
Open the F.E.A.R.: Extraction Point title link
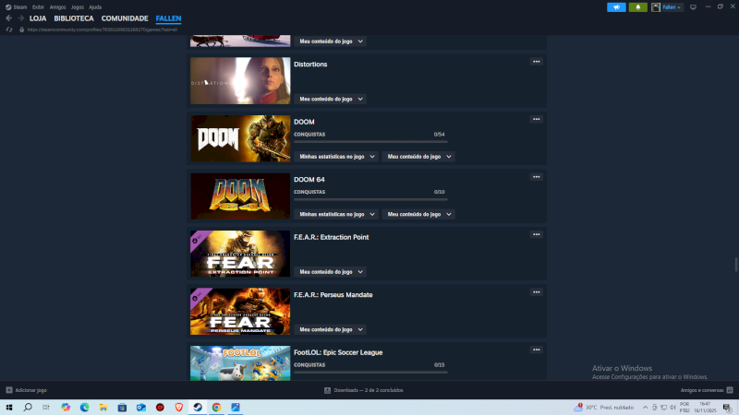(332, 237)
